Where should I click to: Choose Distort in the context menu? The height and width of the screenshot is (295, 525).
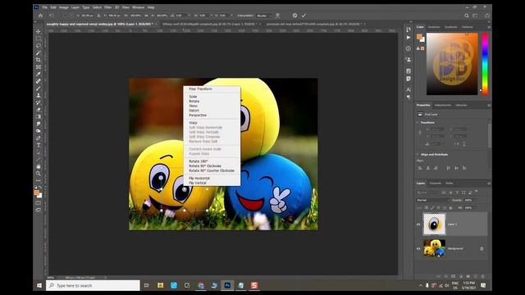194,111
